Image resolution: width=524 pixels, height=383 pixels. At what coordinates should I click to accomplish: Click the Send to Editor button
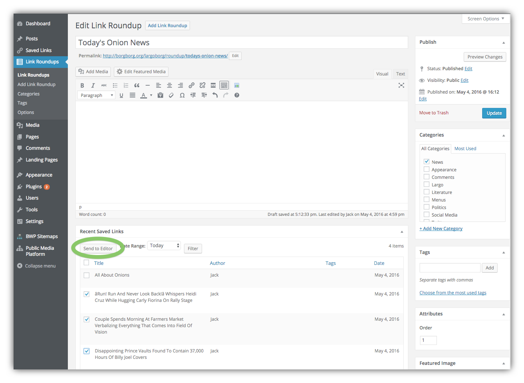98,249
